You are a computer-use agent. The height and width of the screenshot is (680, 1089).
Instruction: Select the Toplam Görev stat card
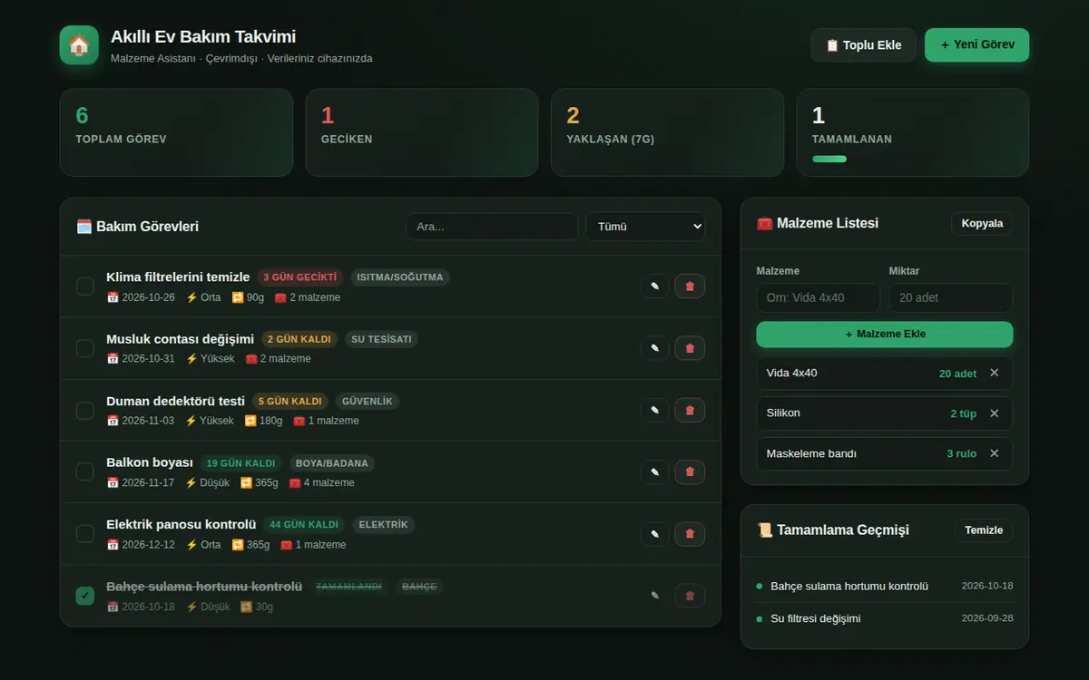click(176, 132)
